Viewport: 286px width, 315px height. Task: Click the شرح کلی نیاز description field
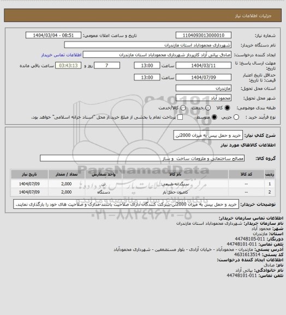208,136
